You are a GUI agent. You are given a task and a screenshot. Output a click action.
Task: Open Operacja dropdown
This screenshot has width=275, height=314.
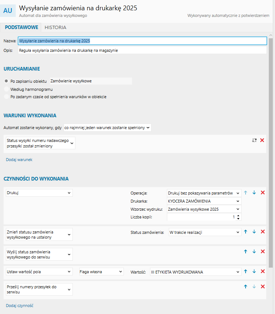[204, 193]
